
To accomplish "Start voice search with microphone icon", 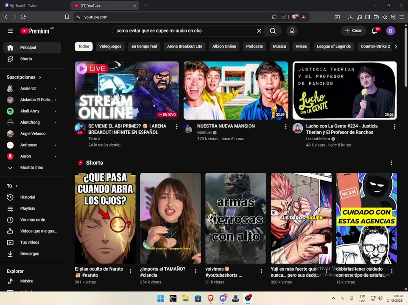I will [x=292, y=30].
